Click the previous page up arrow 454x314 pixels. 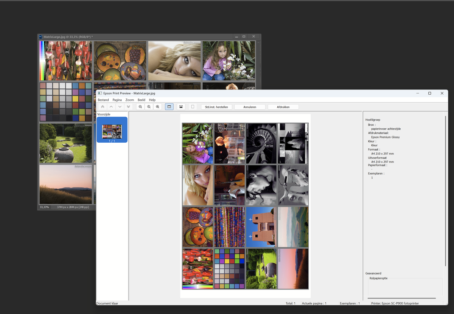[x=111, y=107]
